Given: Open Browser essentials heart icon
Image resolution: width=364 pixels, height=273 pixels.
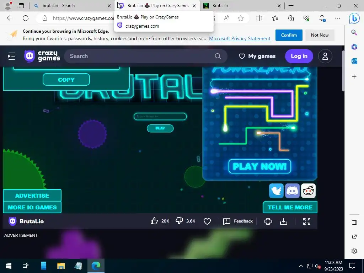Looking at the screenshot, I should click(x=306, y=18).
